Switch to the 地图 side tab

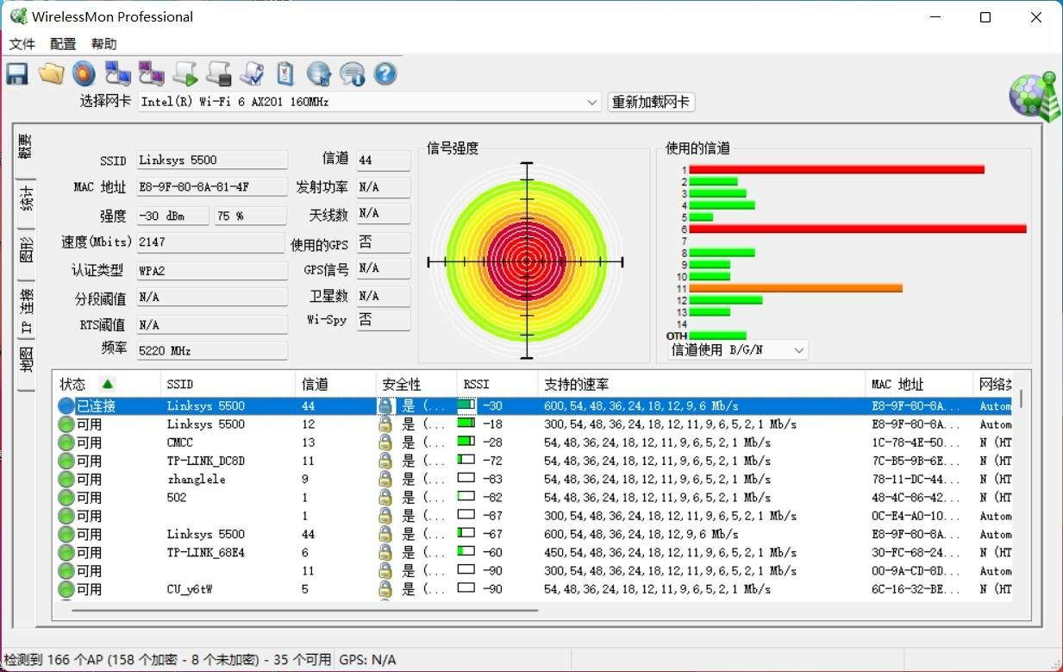click(26, 362)
